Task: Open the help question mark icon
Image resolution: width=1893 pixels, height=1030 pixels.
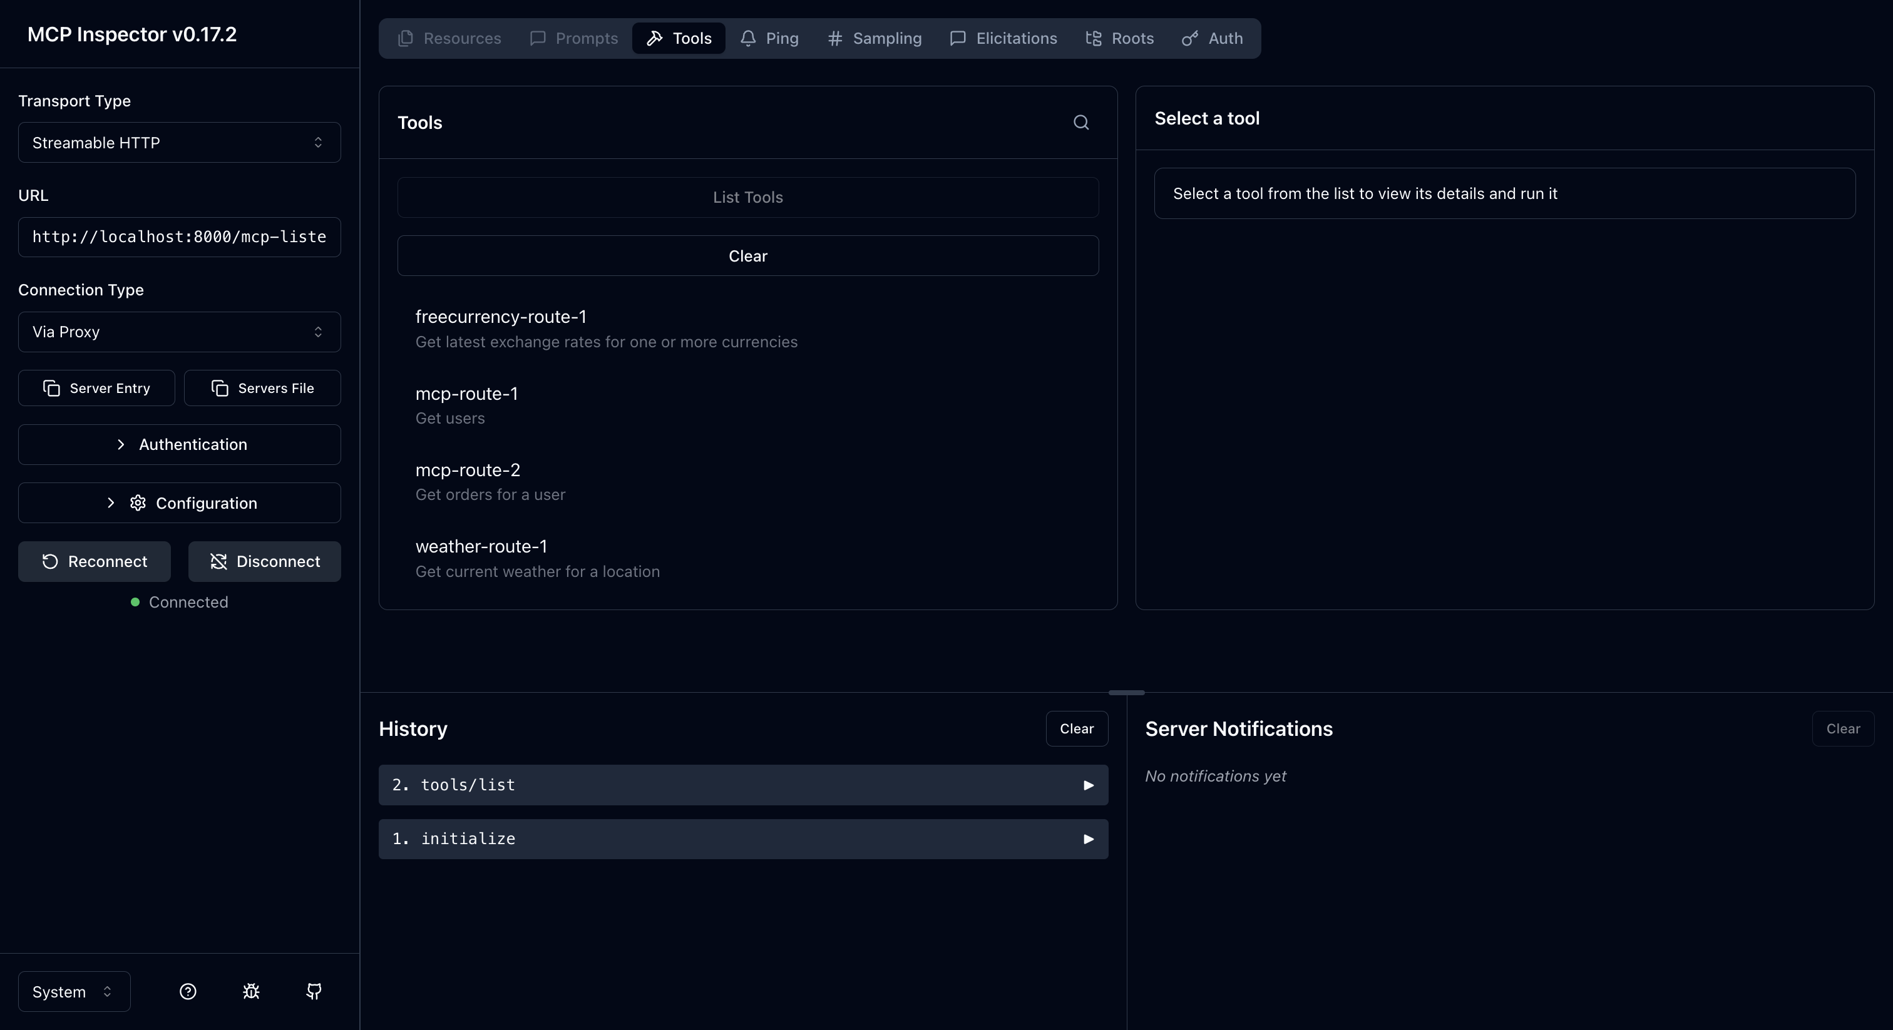Action: [x=187, y=991]
